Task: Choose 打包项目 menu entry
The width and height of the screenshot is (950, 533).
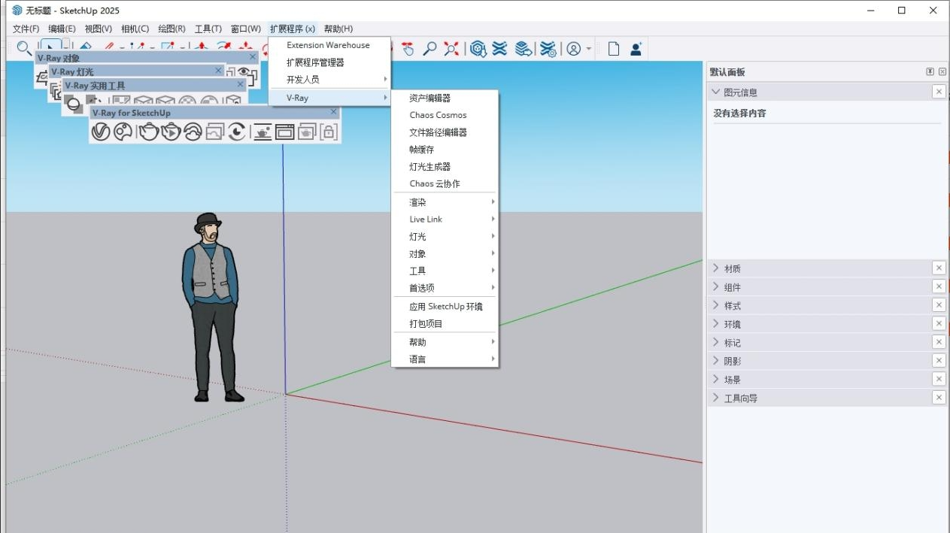Action: (x=445, y=324)
